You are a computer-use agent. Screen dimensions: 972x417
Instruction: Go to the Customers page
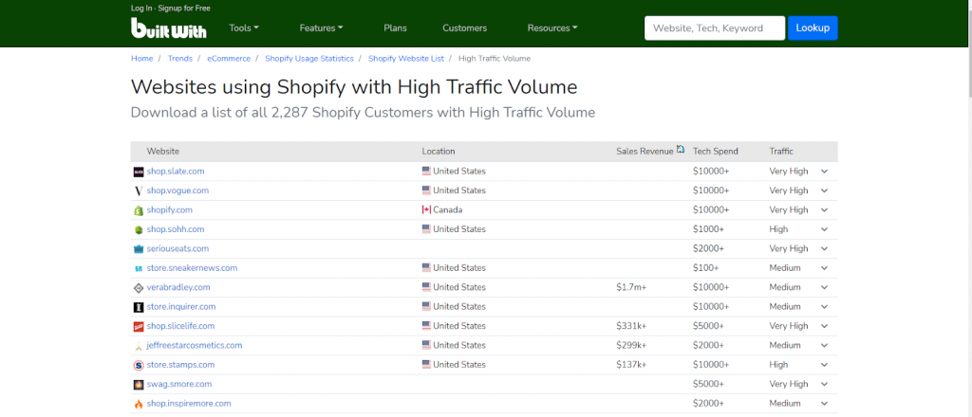[x=465, y=27]
